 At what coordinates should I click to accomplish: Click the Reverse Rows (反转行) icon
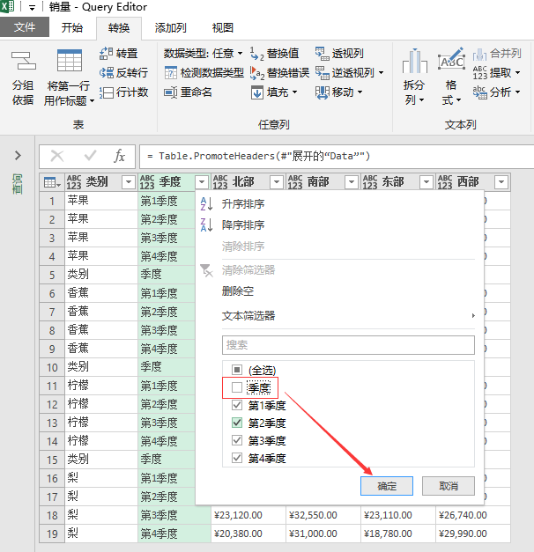click(107, 73)
